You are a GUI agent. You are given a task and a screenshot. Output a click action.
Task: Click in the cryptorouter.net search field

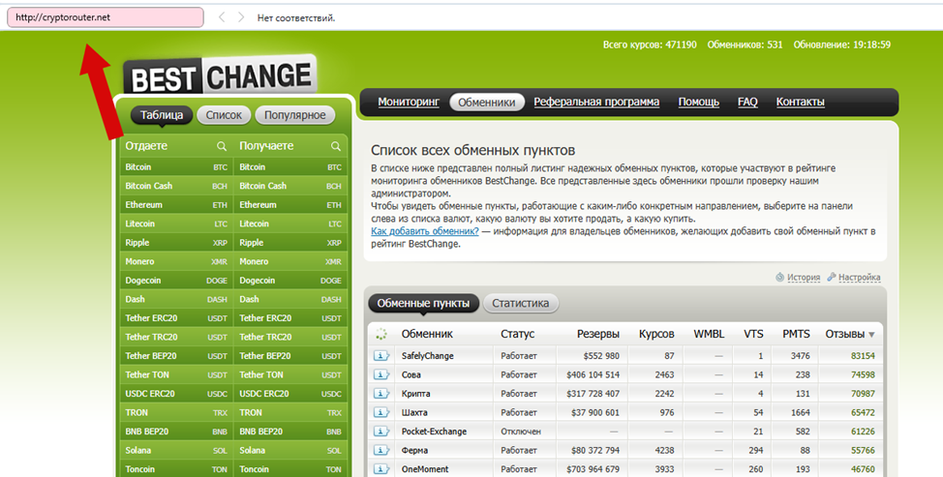106,17
